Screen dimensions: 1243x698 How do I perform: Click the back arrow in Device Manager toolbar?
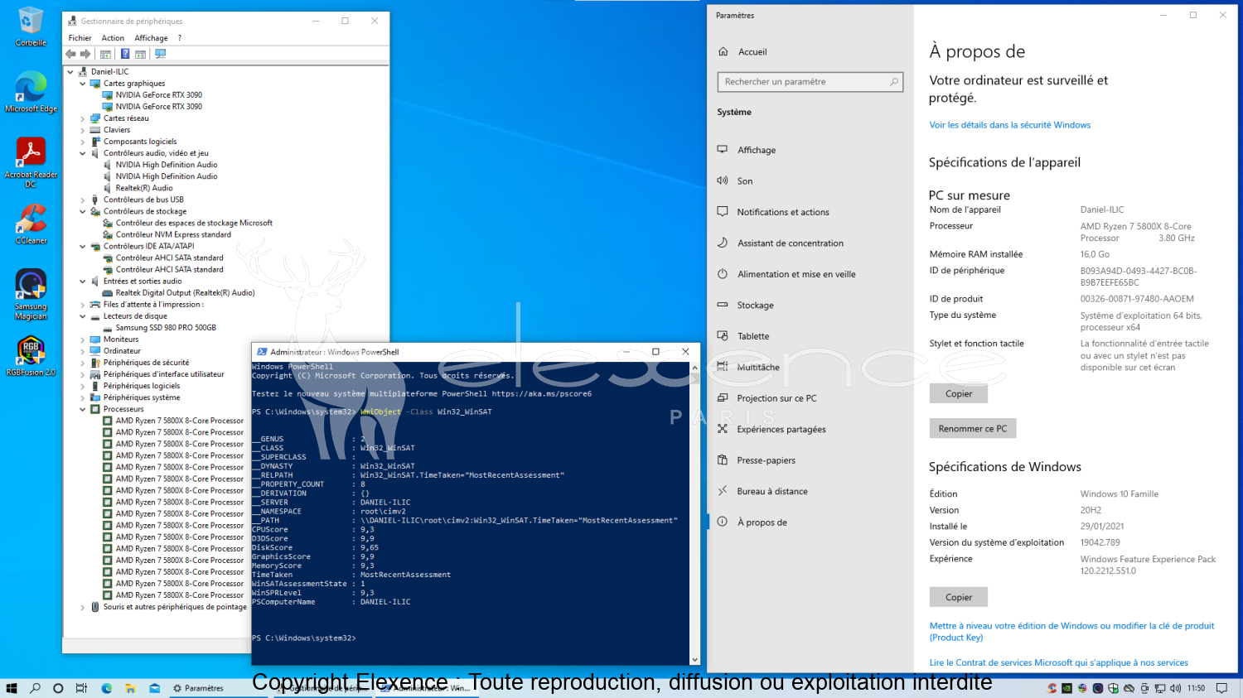pos(71,54)
